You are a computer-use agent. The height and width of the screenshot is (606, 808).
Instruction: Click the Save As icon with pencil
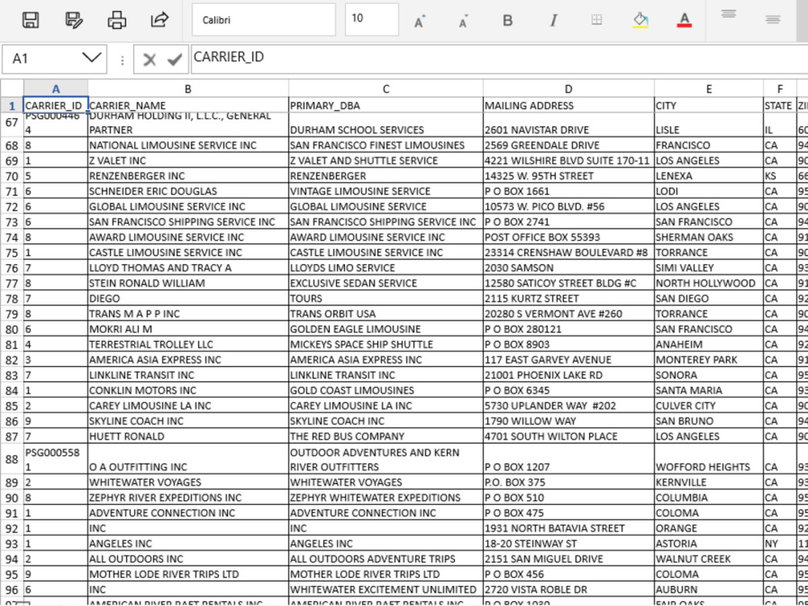point(74,20)
